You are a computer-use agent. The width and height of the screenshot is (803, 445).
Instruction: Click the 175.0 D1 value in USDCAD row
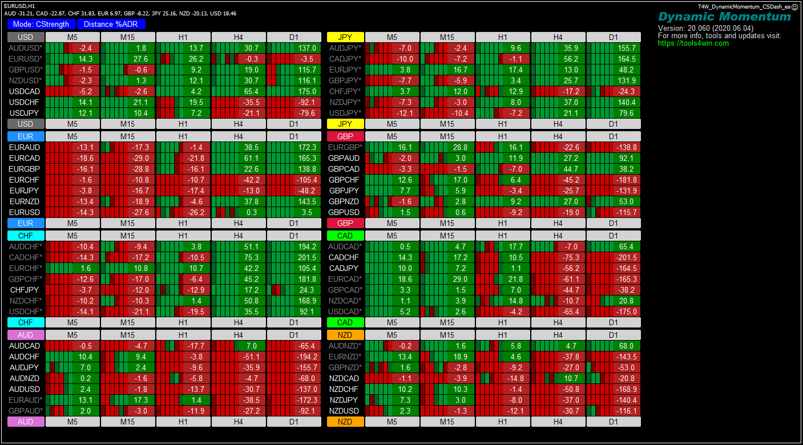[x=307, y=91]
